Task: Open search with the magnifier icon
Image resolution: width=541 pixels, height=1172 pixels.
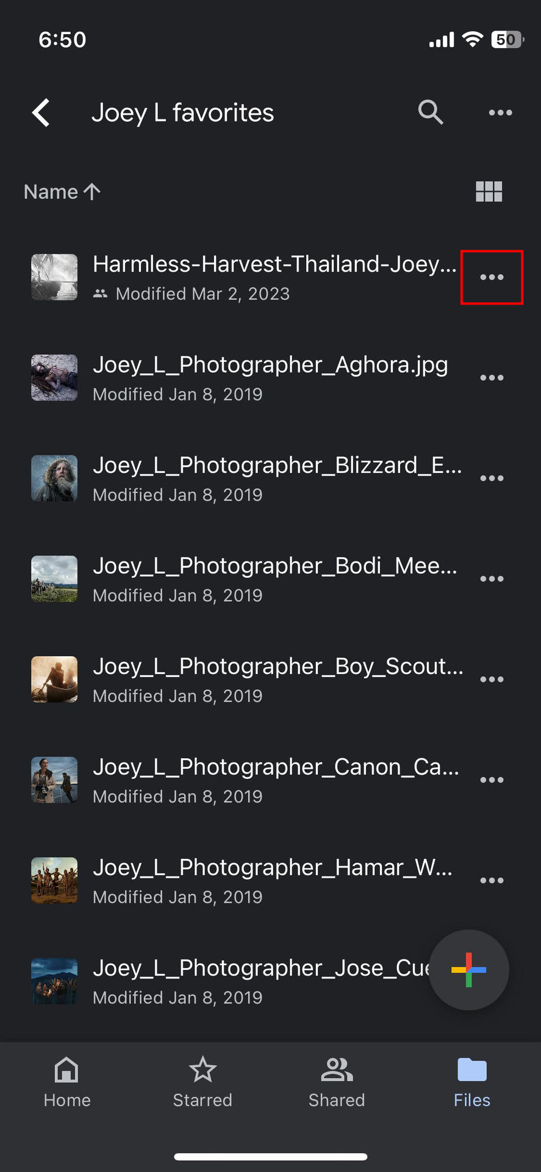Action: coord(430,112)
